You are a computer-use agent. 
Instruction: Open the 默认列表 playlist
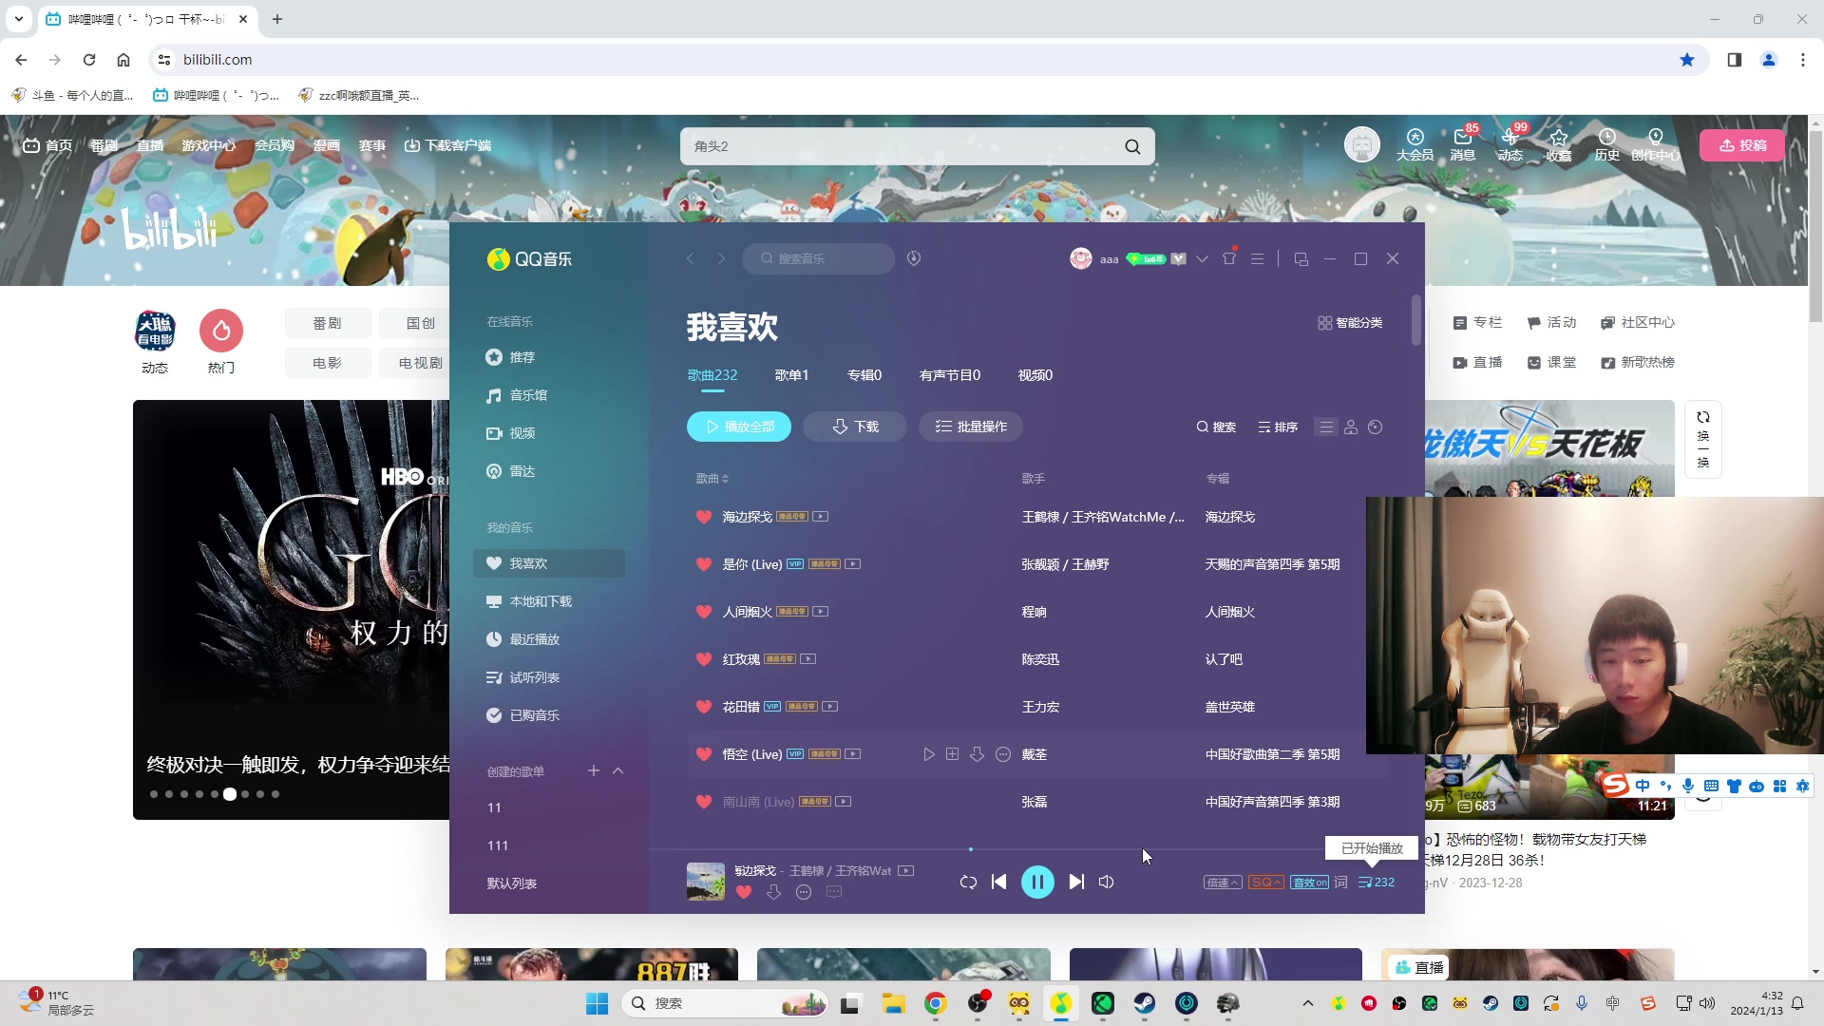pyautogui.click(x=512, y=883)
